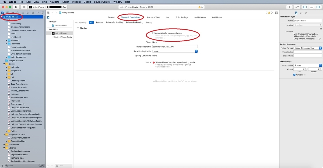Open the Build Phases tab
323x168 pixels.
click(200, 17)
